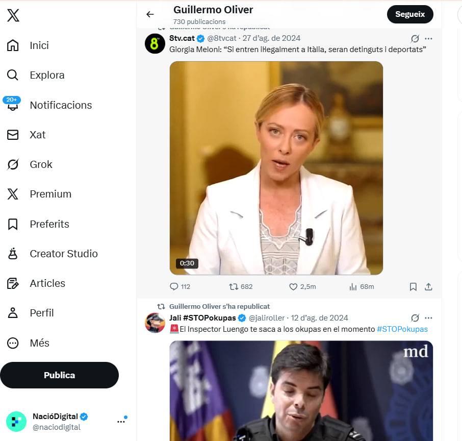Image resolution: width=462 pixels, height=441 pixels.
Task: Open Notificacions in the sidebar
Action: coord(61,105)
